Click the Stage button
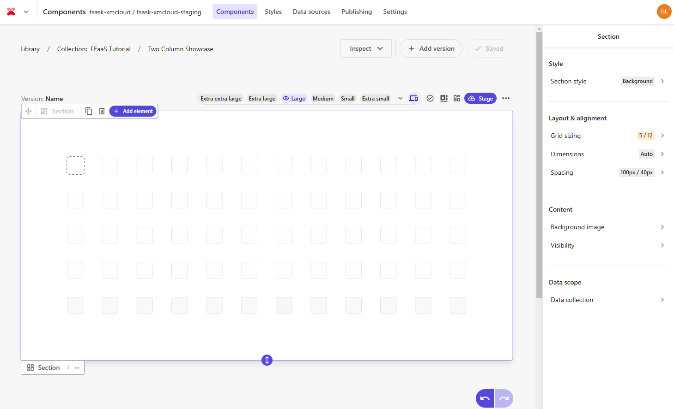The width and height of the screenshot is (674, 409). 480,98
